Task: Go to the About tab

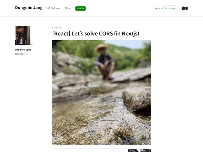Action: point(68,8)
